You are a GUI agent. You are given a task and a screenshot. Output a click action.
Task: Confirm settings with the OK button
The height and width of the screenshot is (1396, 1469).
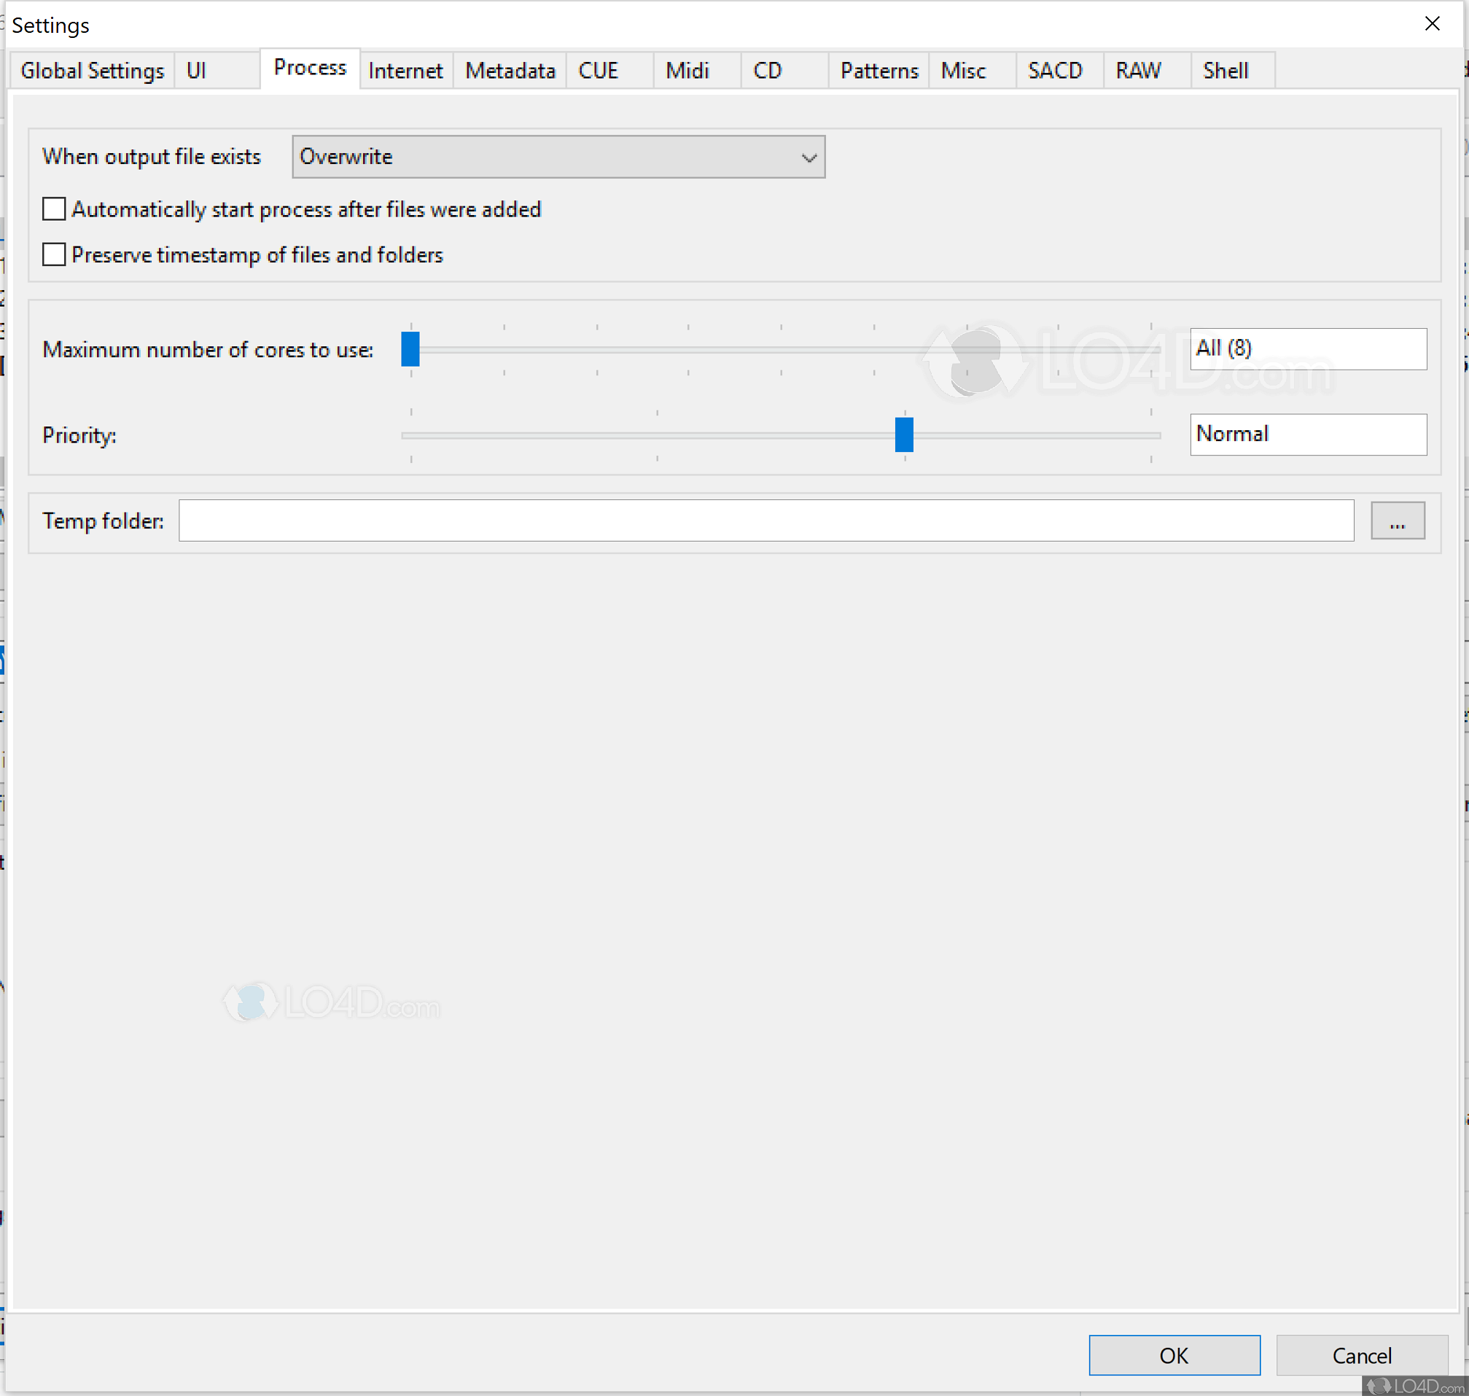(x=1174, y=1355)
